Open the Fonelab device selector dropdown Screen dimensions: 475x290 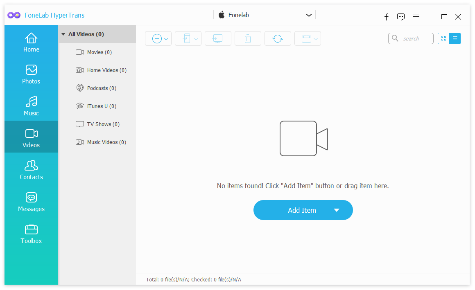coord(265,15)
